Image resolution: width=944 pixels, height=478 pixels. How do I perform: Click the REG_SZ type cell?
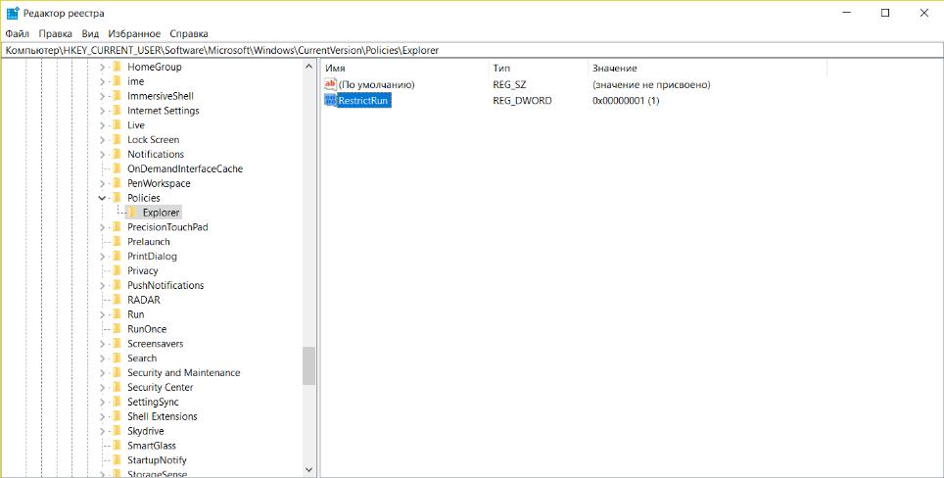[x=509, y=85]
